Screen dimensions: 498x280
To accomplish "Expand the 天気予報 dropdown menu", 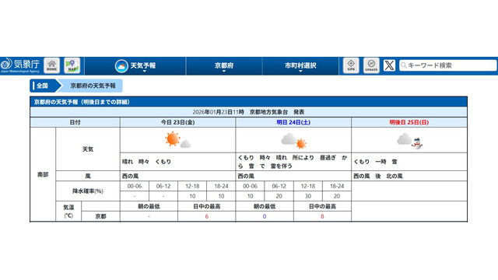I will [135, 66].
